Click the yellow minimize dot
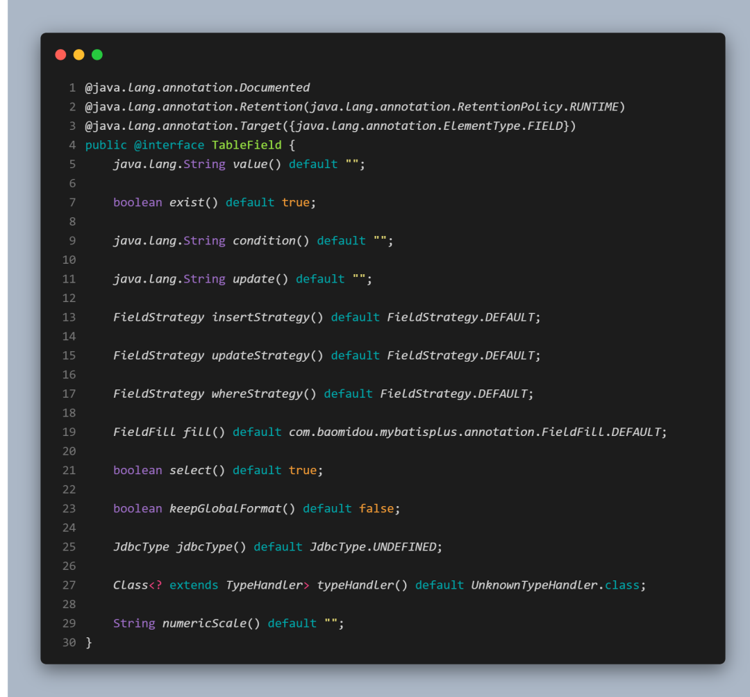Image resolution: width=750 pixels, height=697 pixels. tap(79, 55)
